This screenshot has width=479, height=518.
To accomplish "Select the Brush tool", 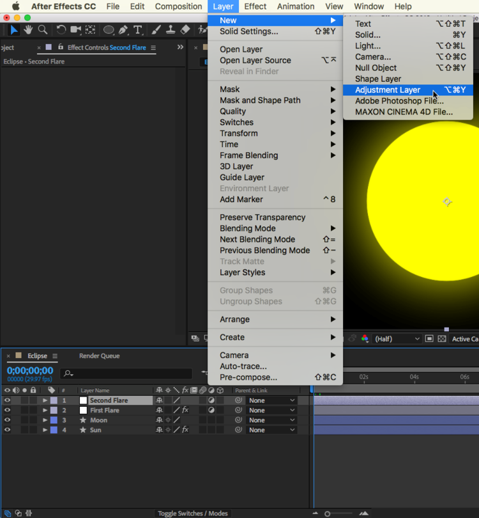I will point(156,30).
